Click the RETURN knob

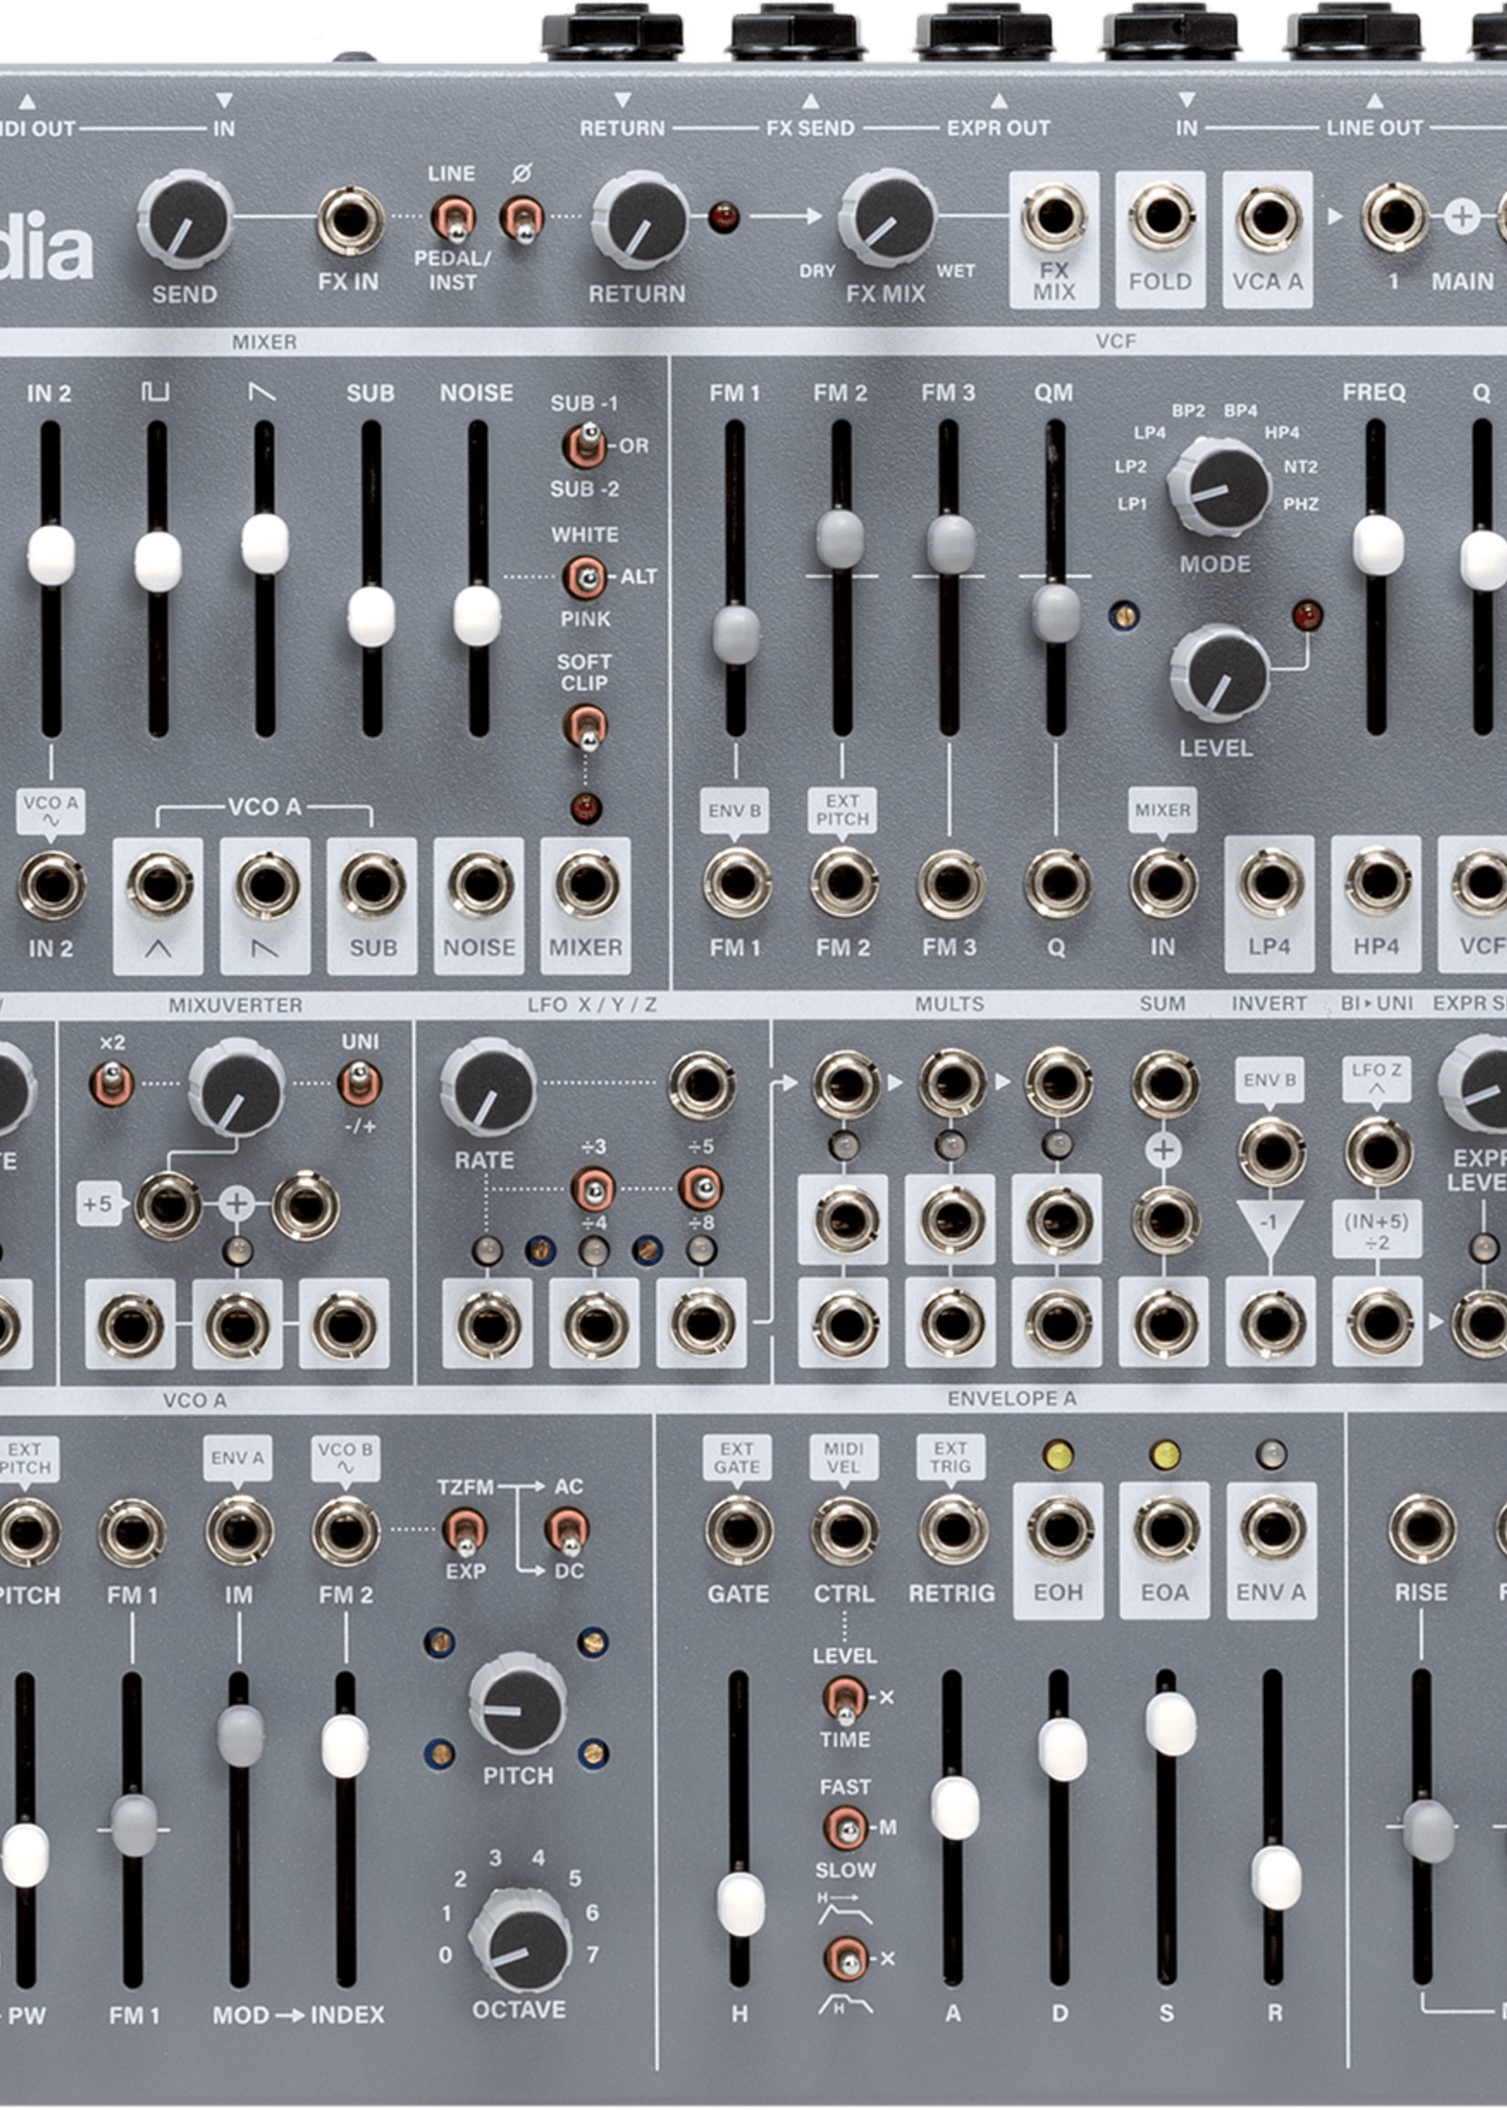[639, 219]
